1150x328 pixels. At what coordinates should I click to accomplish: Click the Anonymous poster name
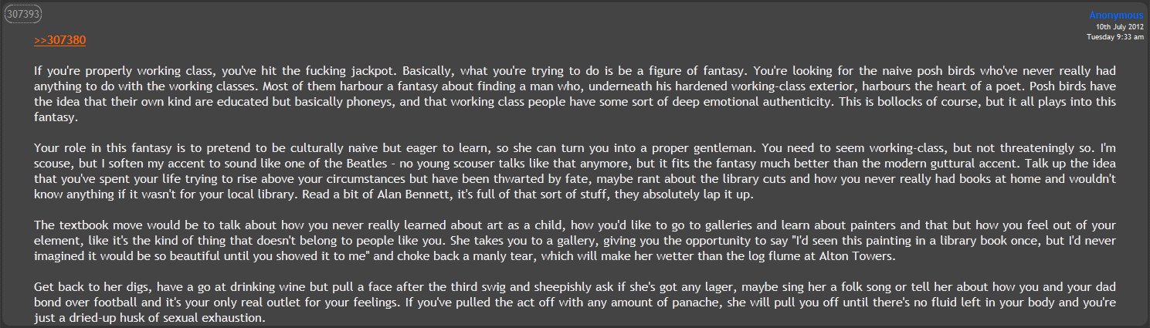1116,15
